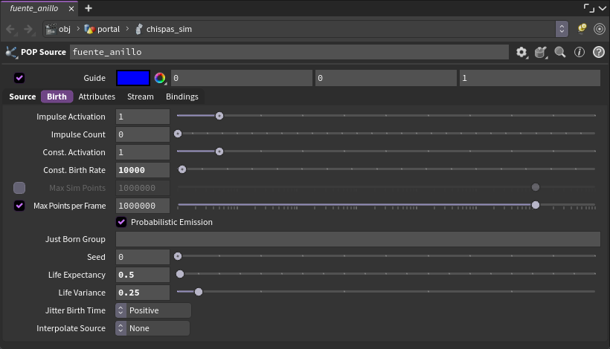Open the color wheel picker for Guide
This screenshot has width=610, height=349.
pos(160,79)
